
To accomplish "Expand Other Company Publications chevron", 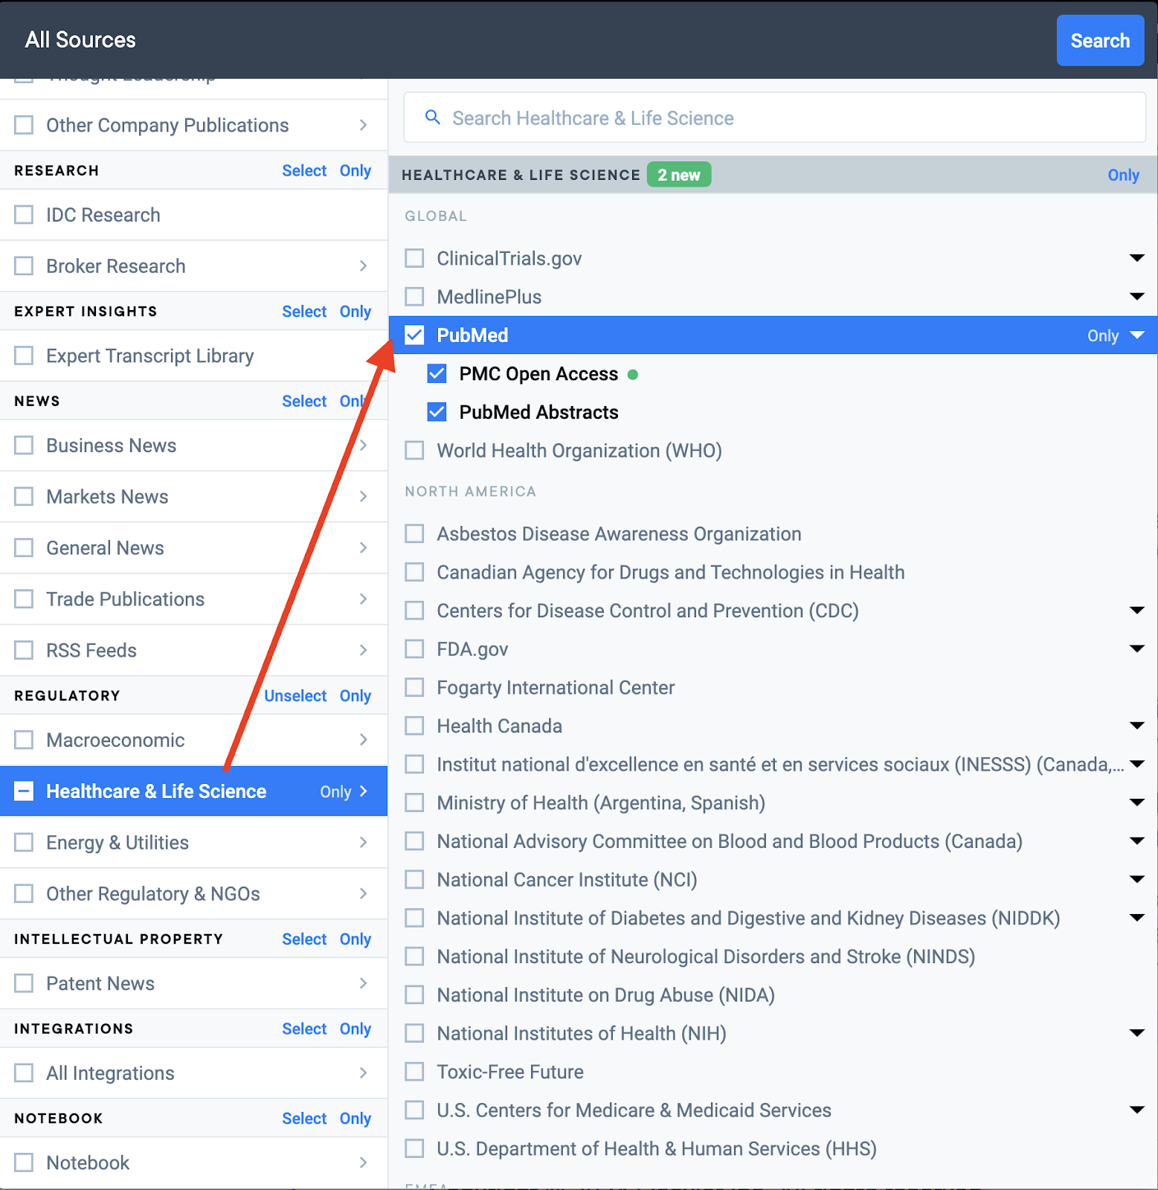I will coord(364,125).
